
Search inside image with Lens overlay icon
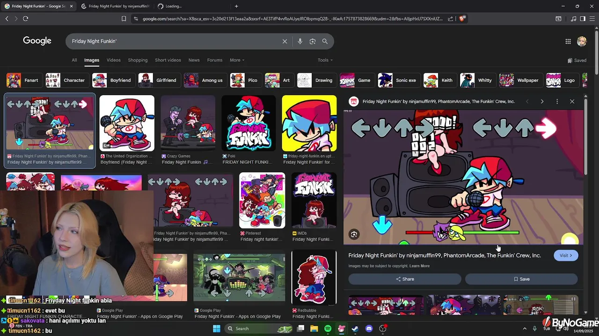click(x=354, y=234)
